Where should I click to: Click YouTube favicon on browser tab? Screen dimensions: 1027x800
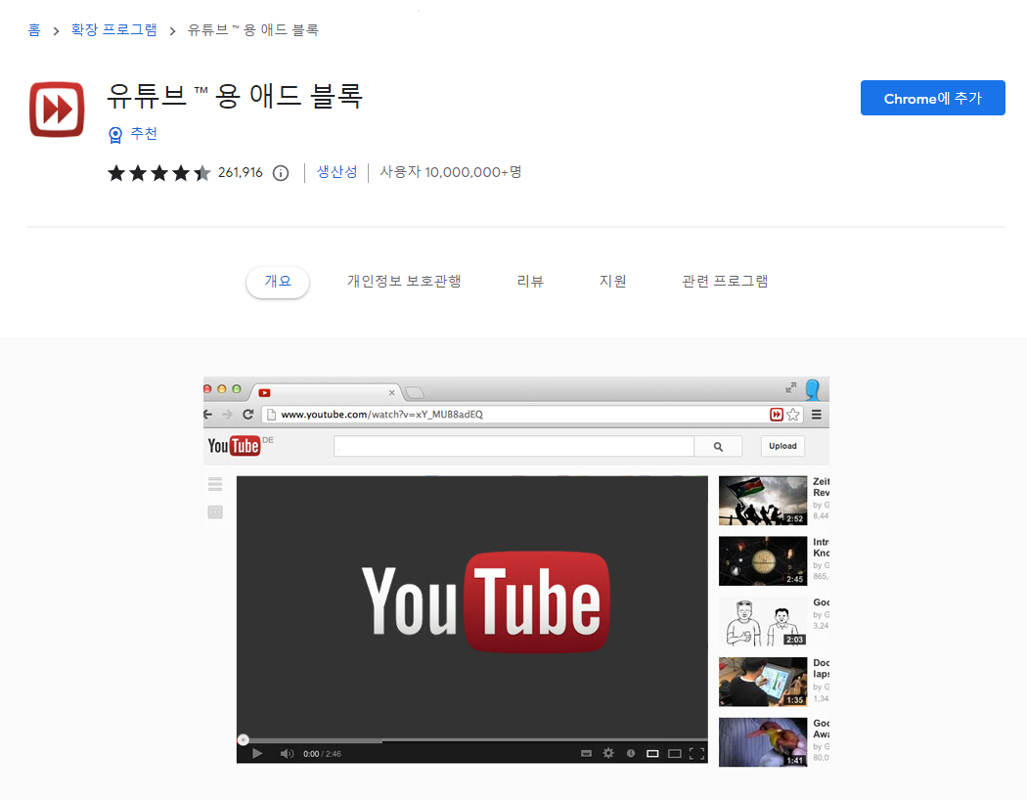pos(264,393)
